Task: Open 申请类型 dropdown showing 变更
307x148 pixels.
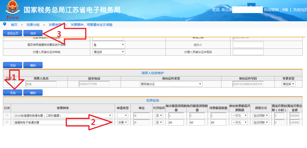Action: tap(123, 122)
